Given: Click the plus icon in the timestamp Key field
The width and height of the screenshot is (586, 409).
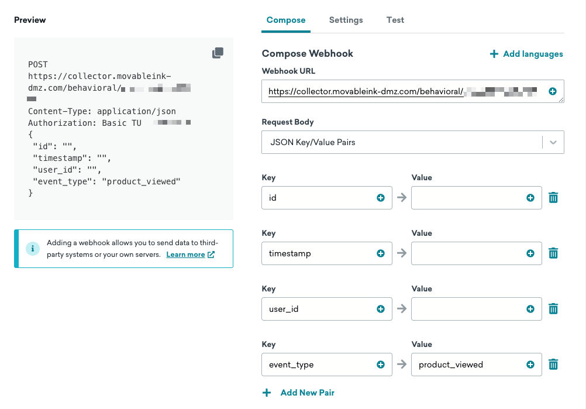Looking at the screenshot, I should (381, 253).
